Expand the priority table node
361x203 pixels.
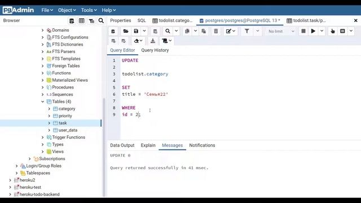tap(49, 116)
